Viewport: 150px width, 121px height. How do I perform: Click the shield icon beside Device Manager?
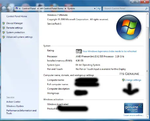tap(4, 23)
